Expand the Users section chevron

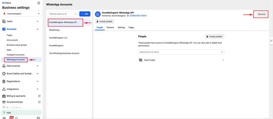38,21
